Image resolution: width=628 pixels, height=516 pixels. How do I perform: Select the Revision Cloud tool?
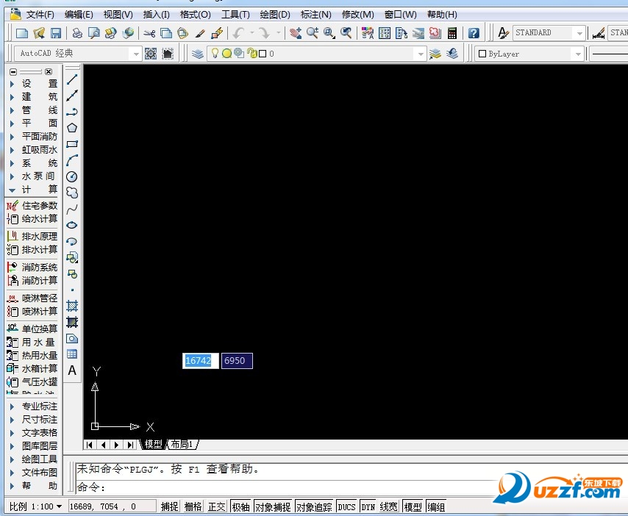pos(72,193)
